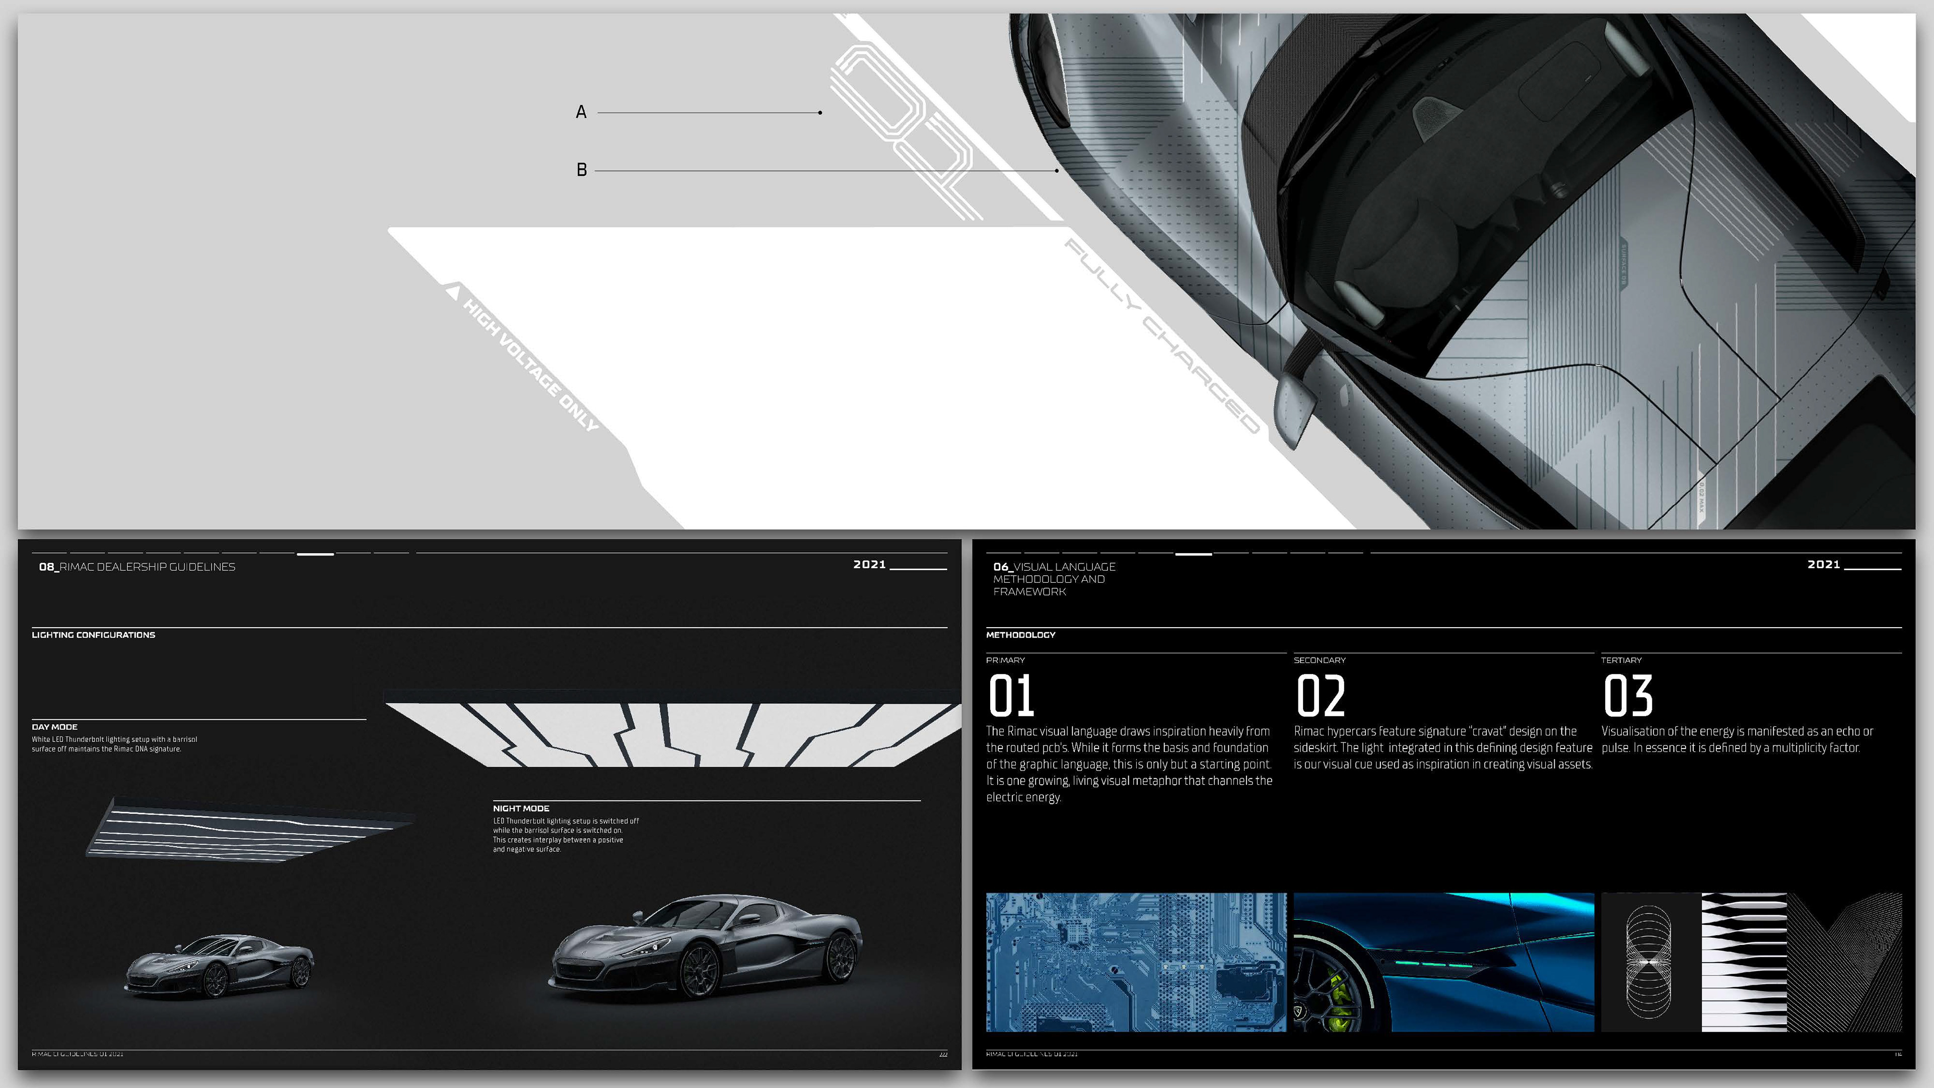The height and width of the screenshot is (1088, 1934).
Task: Click the annotation label A
Action: (581, 113)
